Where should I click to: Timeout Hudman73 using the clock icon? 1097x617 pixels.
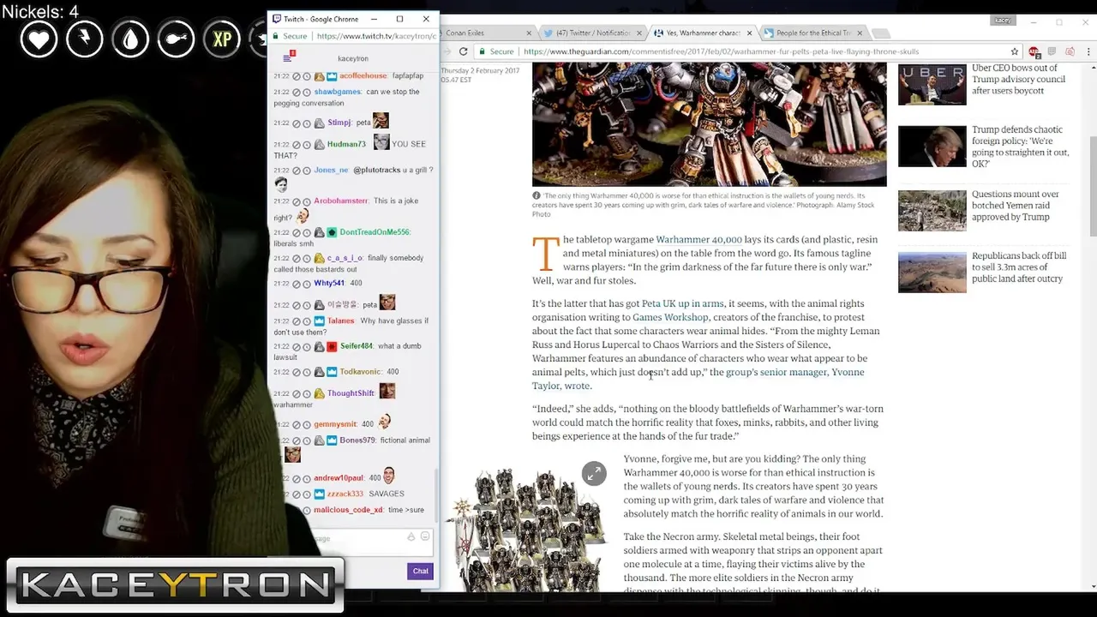click(307, 144)
